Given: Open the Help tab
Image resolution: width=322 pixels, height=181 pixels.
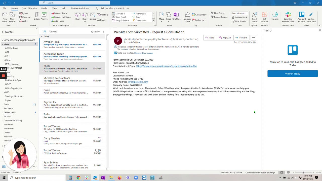Looking at the screenshot, I should coord(64,8).
